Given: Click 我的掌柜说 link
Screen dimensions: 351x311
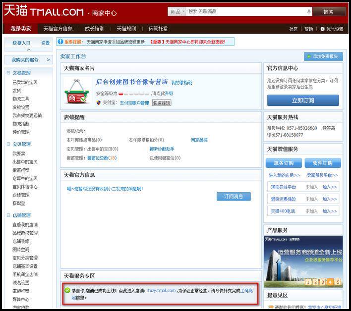Looking at the screenshot, I should 182,83.
